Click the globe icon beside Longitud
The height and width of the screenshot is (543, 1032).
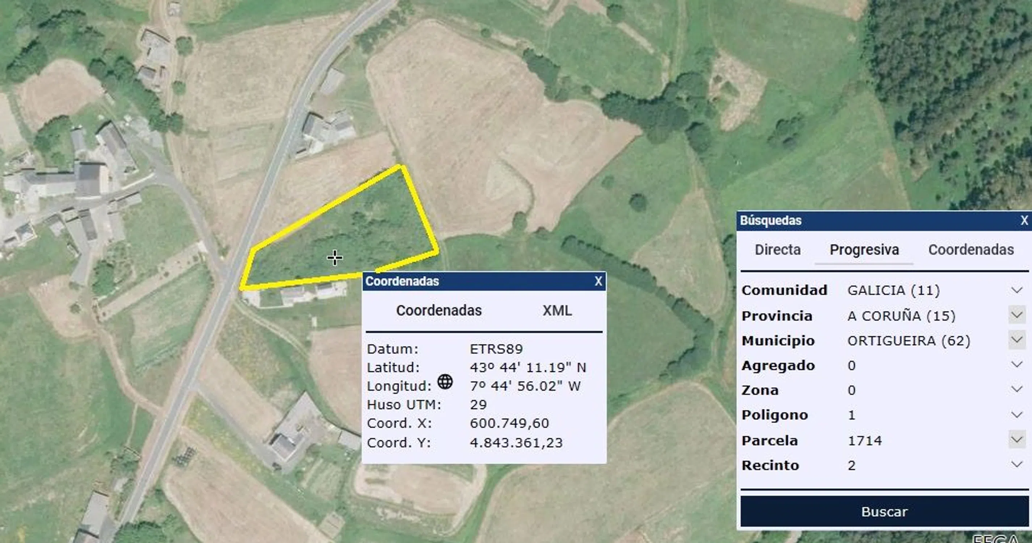[x=445, y=382]
